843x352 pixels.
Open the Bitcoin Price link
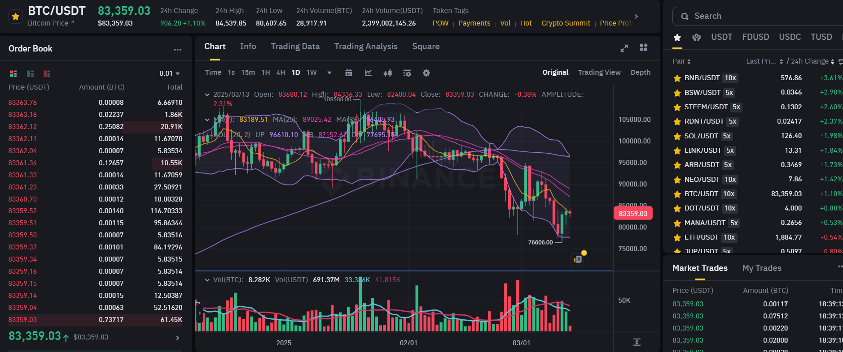[51, 23]
